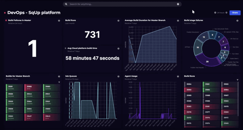Open run 31977 in Build Runs
This screenshot has width=243, height=130.
211,112
